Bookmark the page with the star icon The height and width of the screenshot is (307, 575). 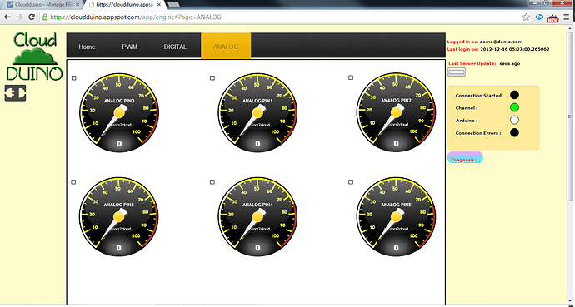(x=526, y=17)
